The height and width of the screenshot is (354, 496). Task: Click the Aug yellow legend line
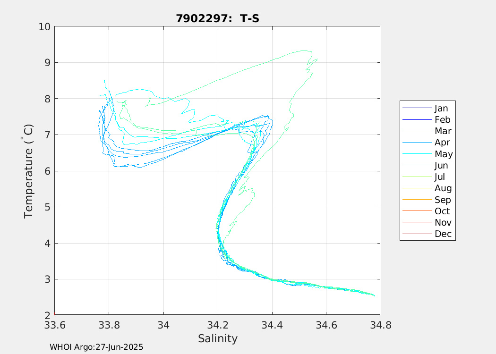[x=417, y=188]
